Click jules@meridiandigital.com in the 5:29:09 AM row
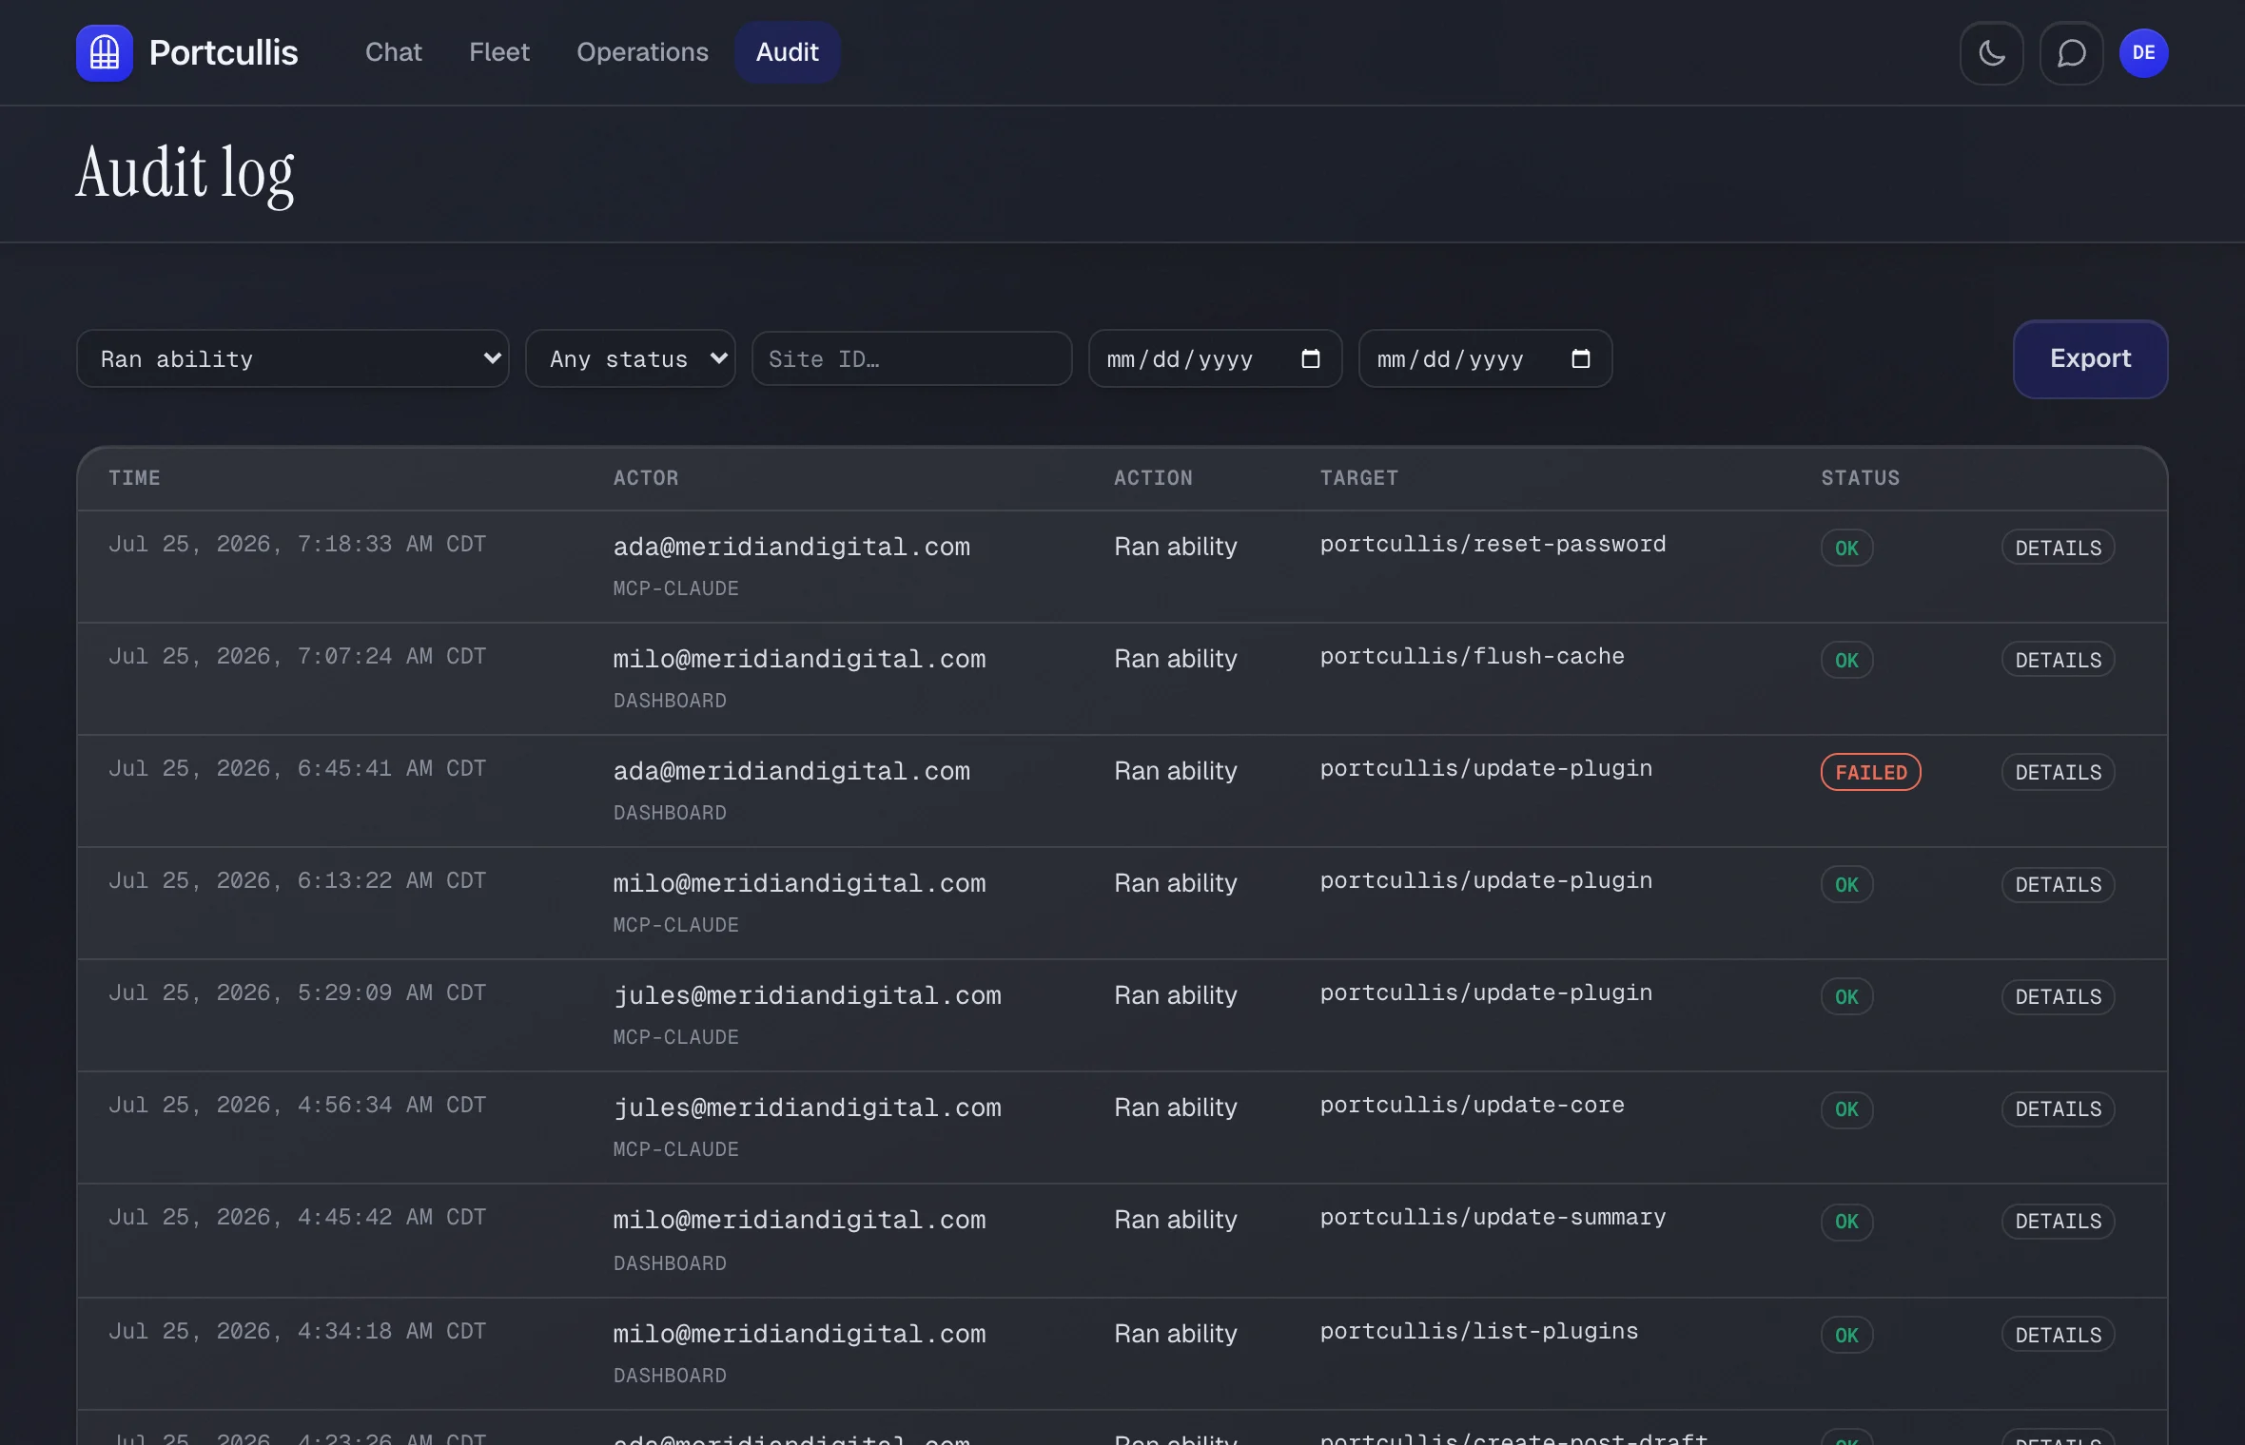2245x1445 pixels. point(807,995)
